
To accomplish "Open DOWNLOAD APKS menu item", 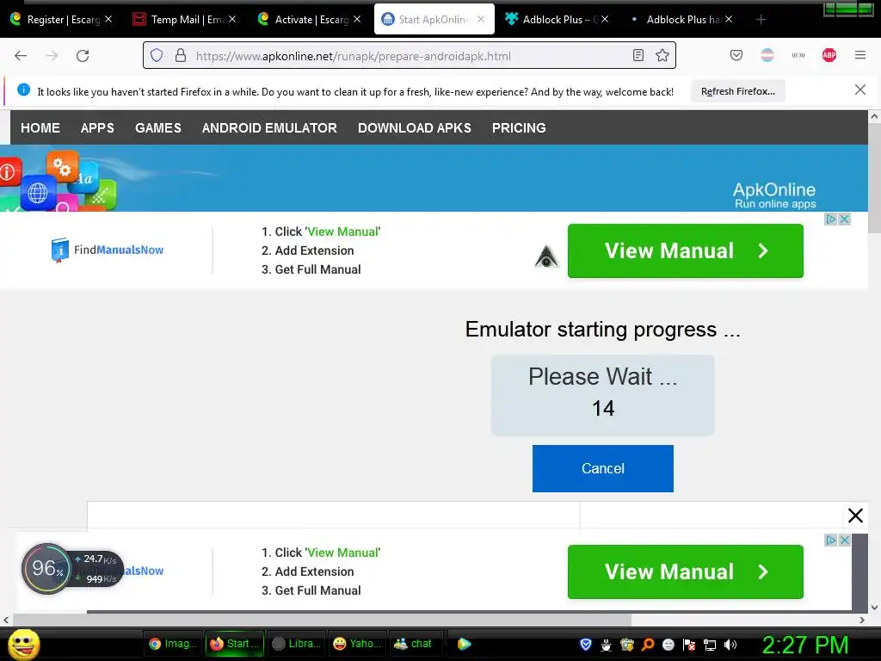I will coord(415,127).
